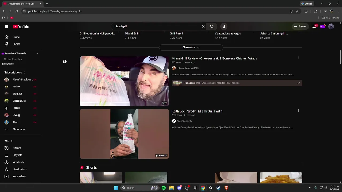The image size is (342, 192).
Task: Open Chrome media control icon
Action: point(325,11)
